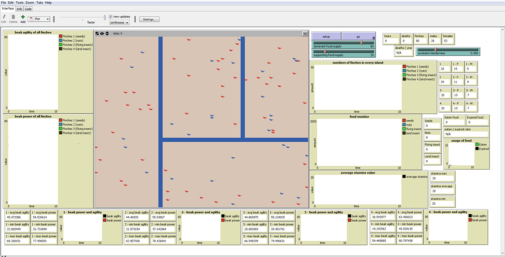Toggle the view updates checkbox
Image resolution: width=505 pixels, height=257 pixels.
point(111,17)
